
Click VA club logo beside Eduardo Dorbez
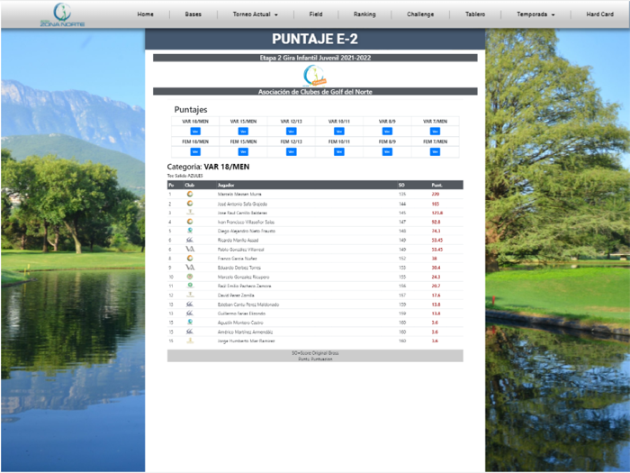[x=190, y=268]
